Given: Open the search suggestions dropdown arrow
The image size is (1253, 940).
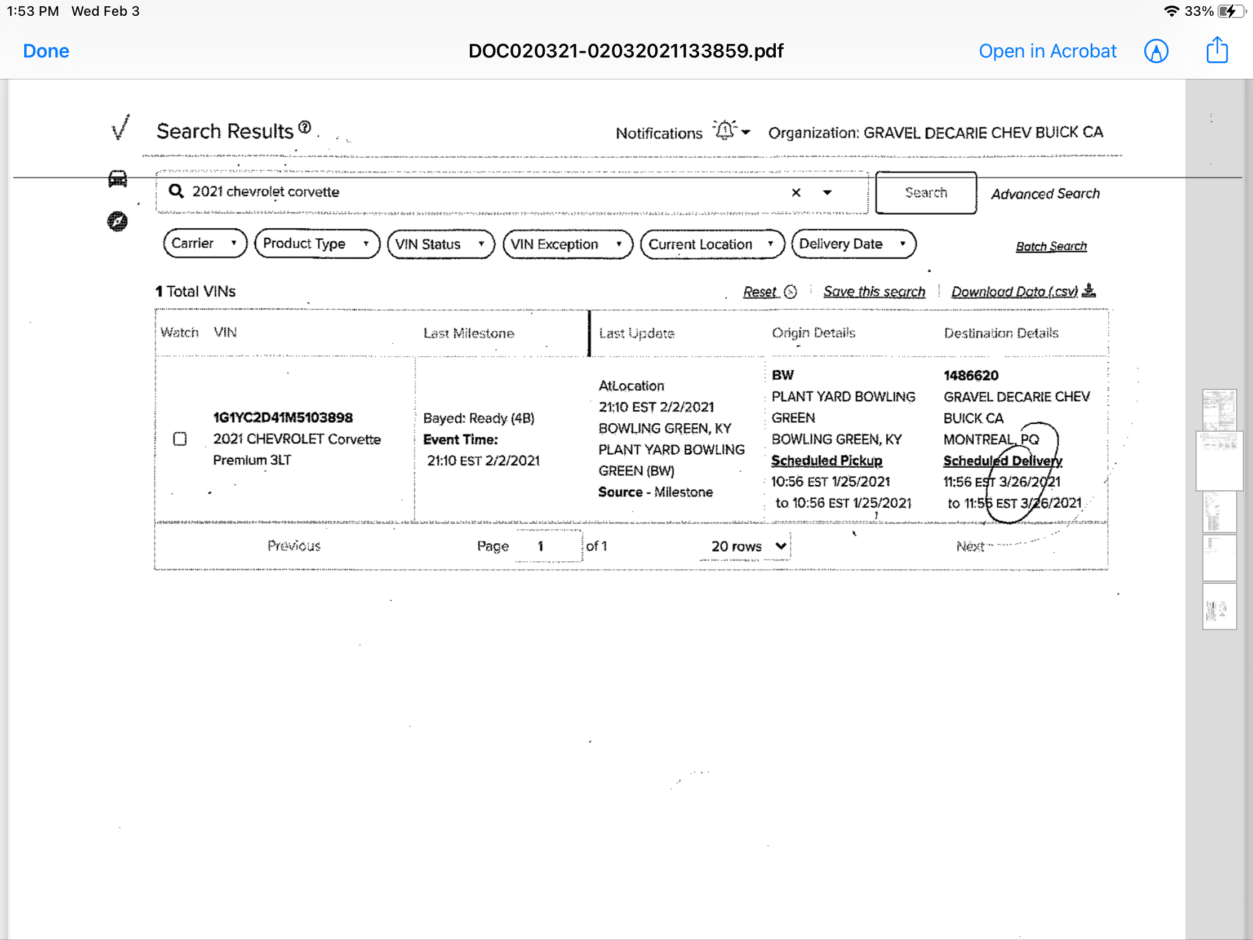Looking at the screenshot, I should pyautogui.click(x=827, y=193).
